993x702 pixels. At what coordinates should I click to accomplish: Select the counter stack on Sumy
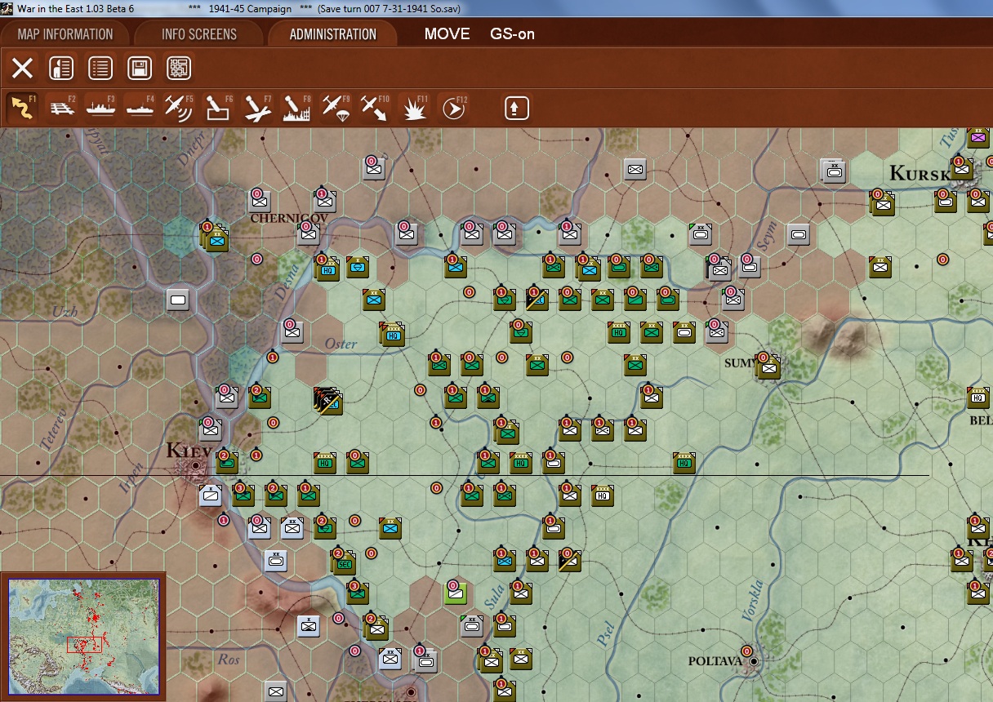tap(768, 367)
